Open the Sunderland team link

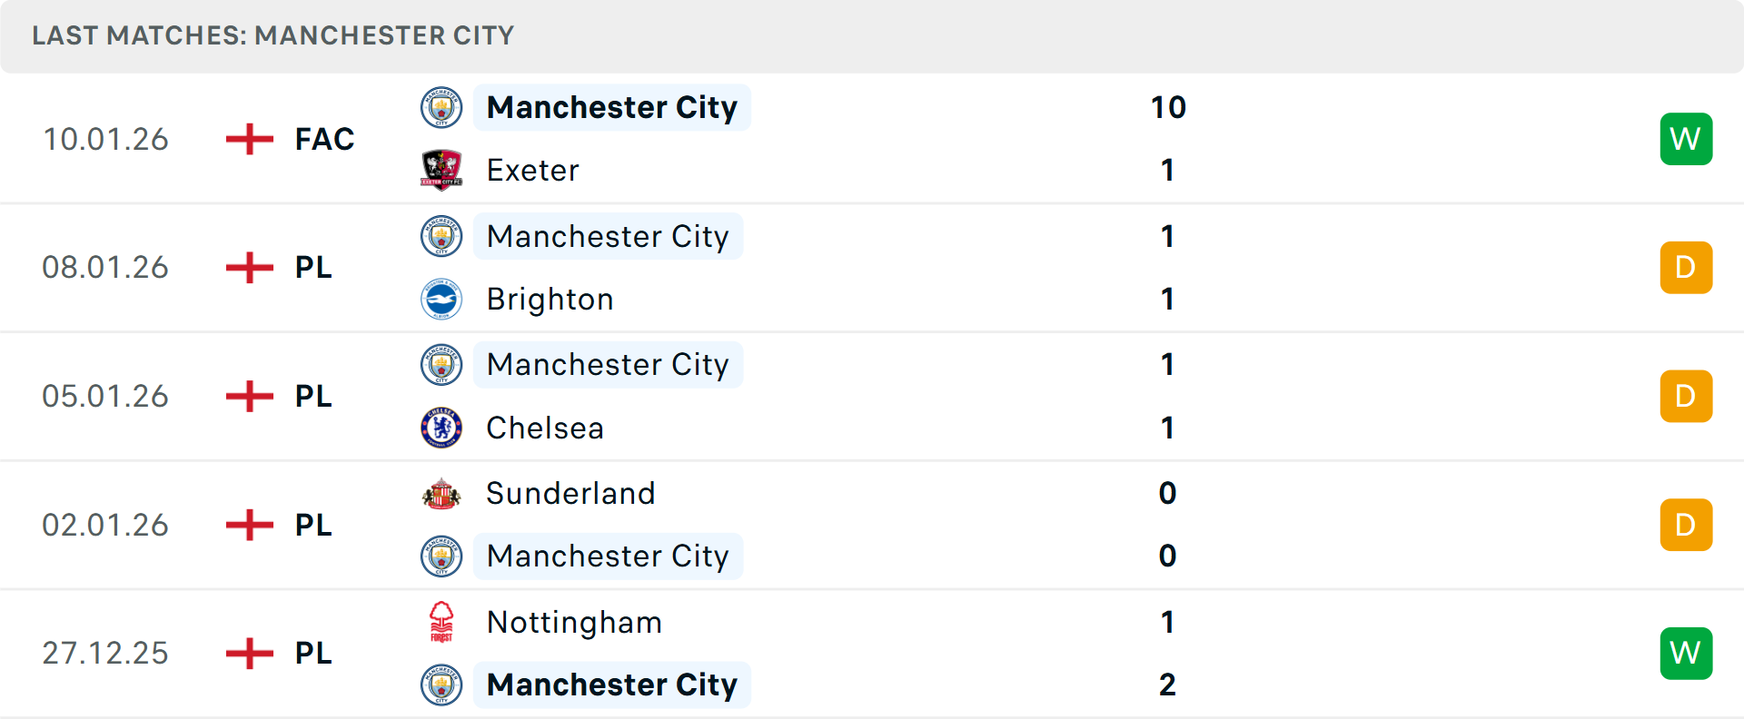pos(570,494)
